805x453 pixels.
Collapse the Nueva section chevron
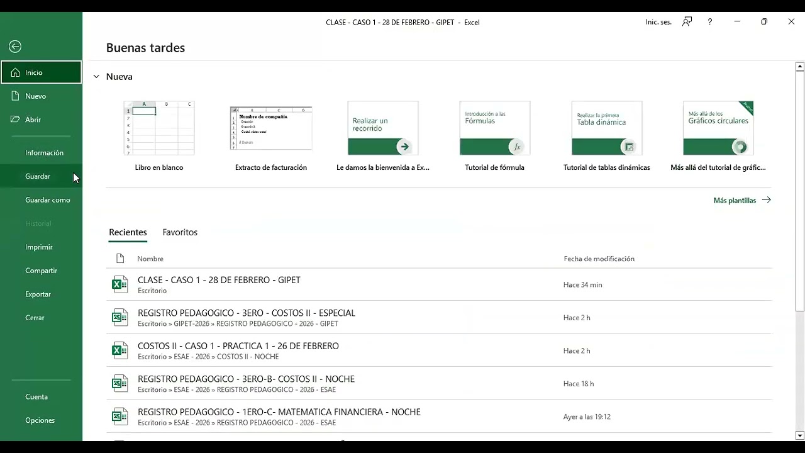click(96, 77)
